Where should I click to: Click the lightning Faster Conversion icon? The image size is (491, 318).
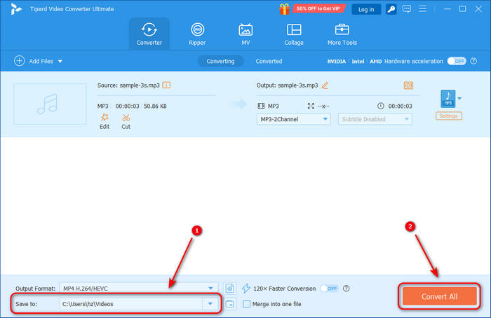click(246, 289)
